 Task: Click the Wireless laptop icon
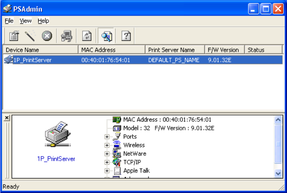[x=116, y=145]
